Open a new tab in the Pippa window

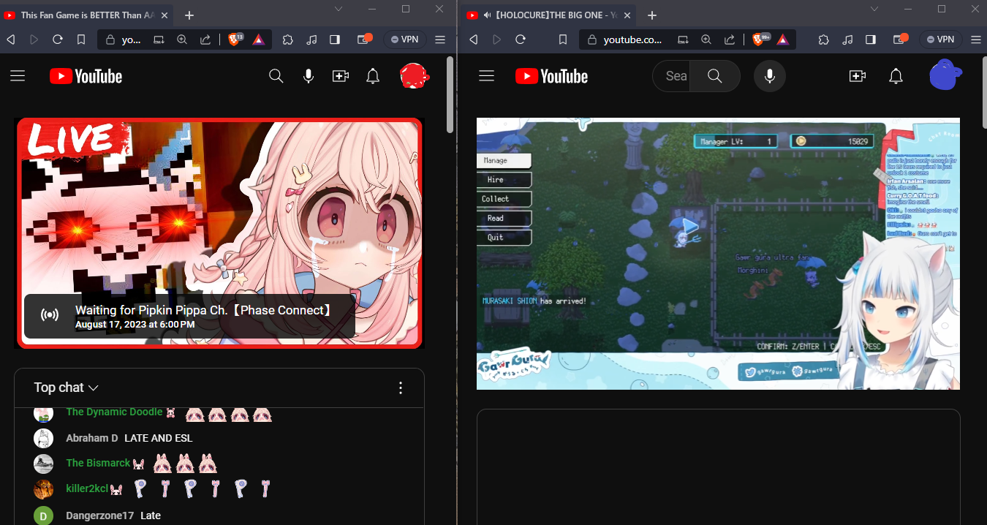pos(189,15)
